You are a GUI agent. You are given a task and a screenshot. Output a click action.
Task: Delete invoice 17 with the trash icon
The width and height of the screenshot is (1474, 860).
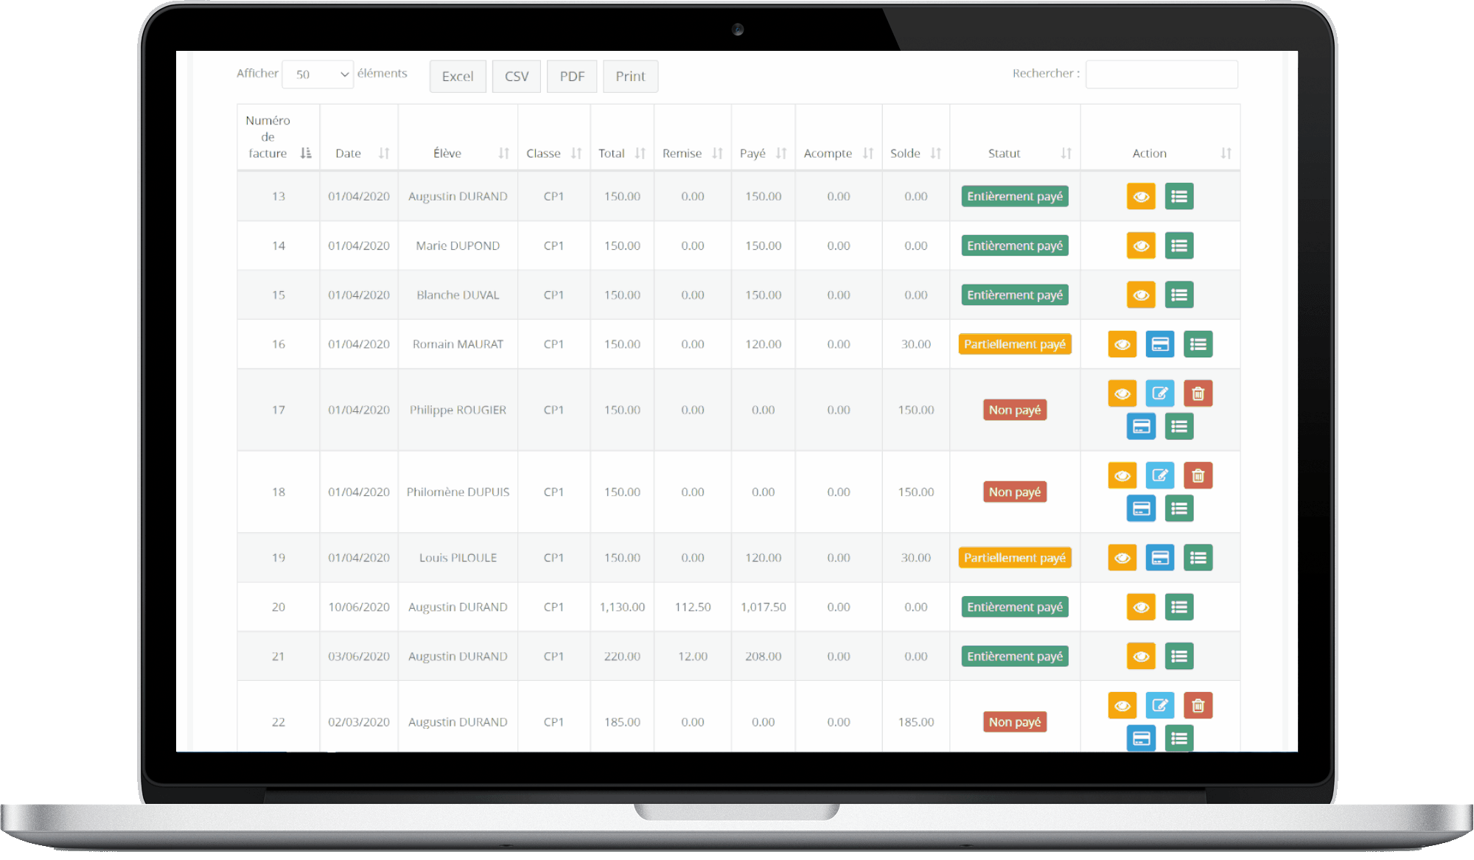(x=1198, y=394)
